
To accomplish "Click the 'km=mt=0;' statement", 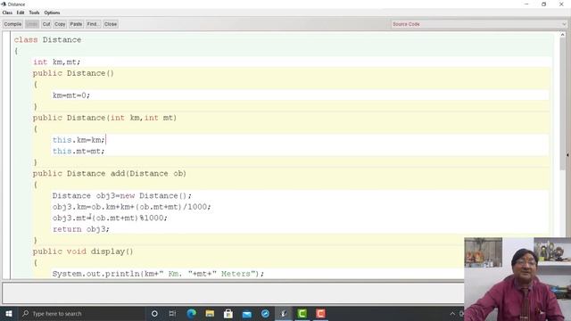I will [71, 95].
